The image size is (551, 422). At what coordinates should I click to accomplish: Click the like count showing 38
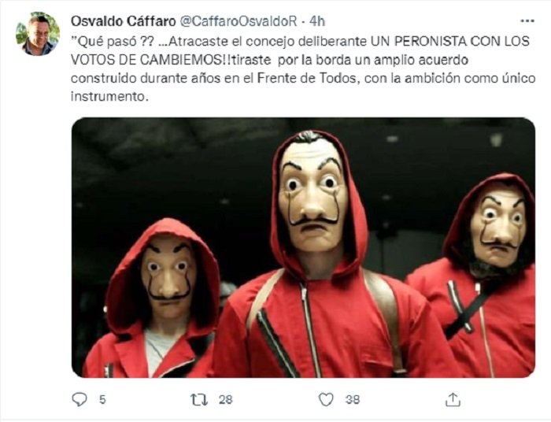click(x=353, y=399)
